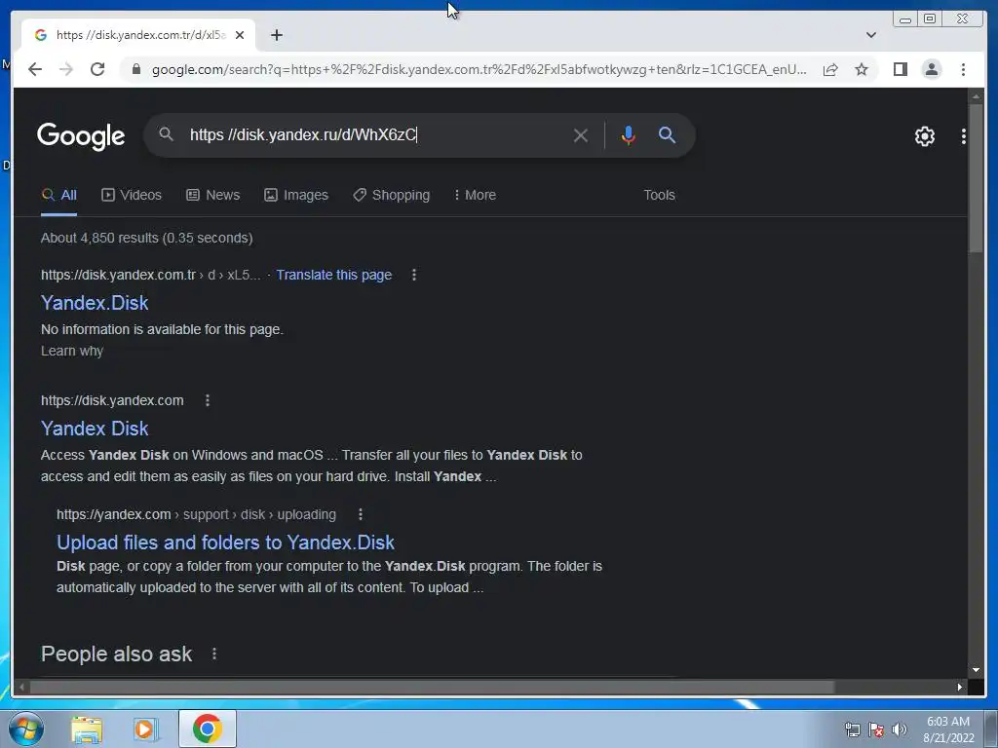Switch to the Videos tab

click(x=132, y=195)
